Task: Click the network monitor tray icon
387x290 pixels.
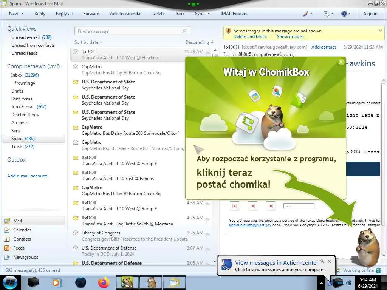Action: point(338,282)
